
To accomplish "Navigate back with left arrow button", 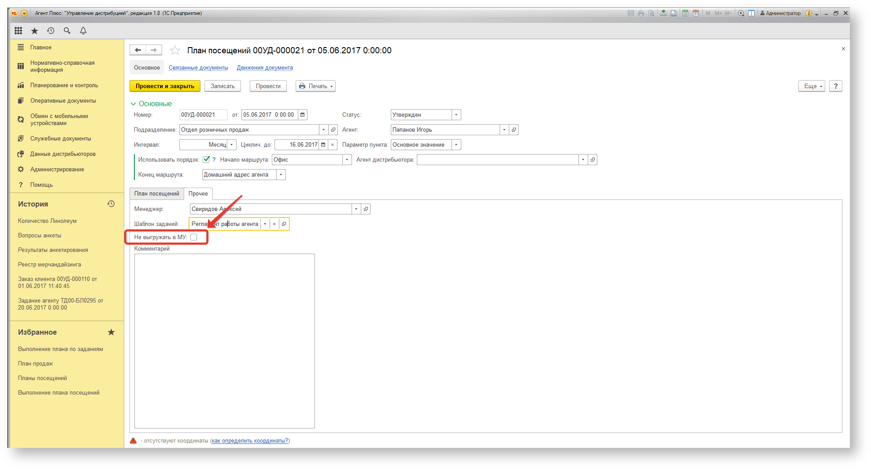I will pos(138,50).
